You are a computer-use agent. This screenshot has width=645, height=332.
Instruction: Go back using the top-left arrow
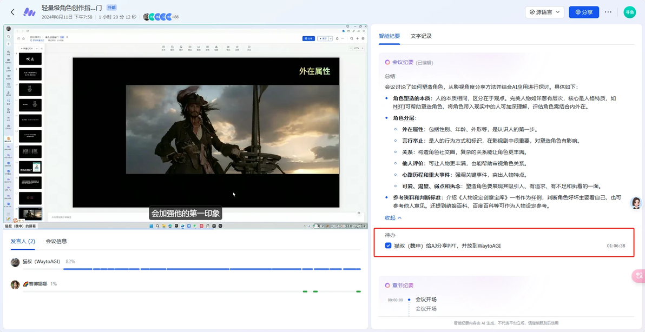click(x=12, y=12)
